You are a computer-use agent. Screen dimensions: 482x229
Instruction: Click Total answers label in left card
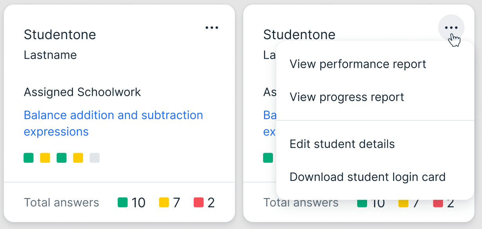[x=62, y=202]
